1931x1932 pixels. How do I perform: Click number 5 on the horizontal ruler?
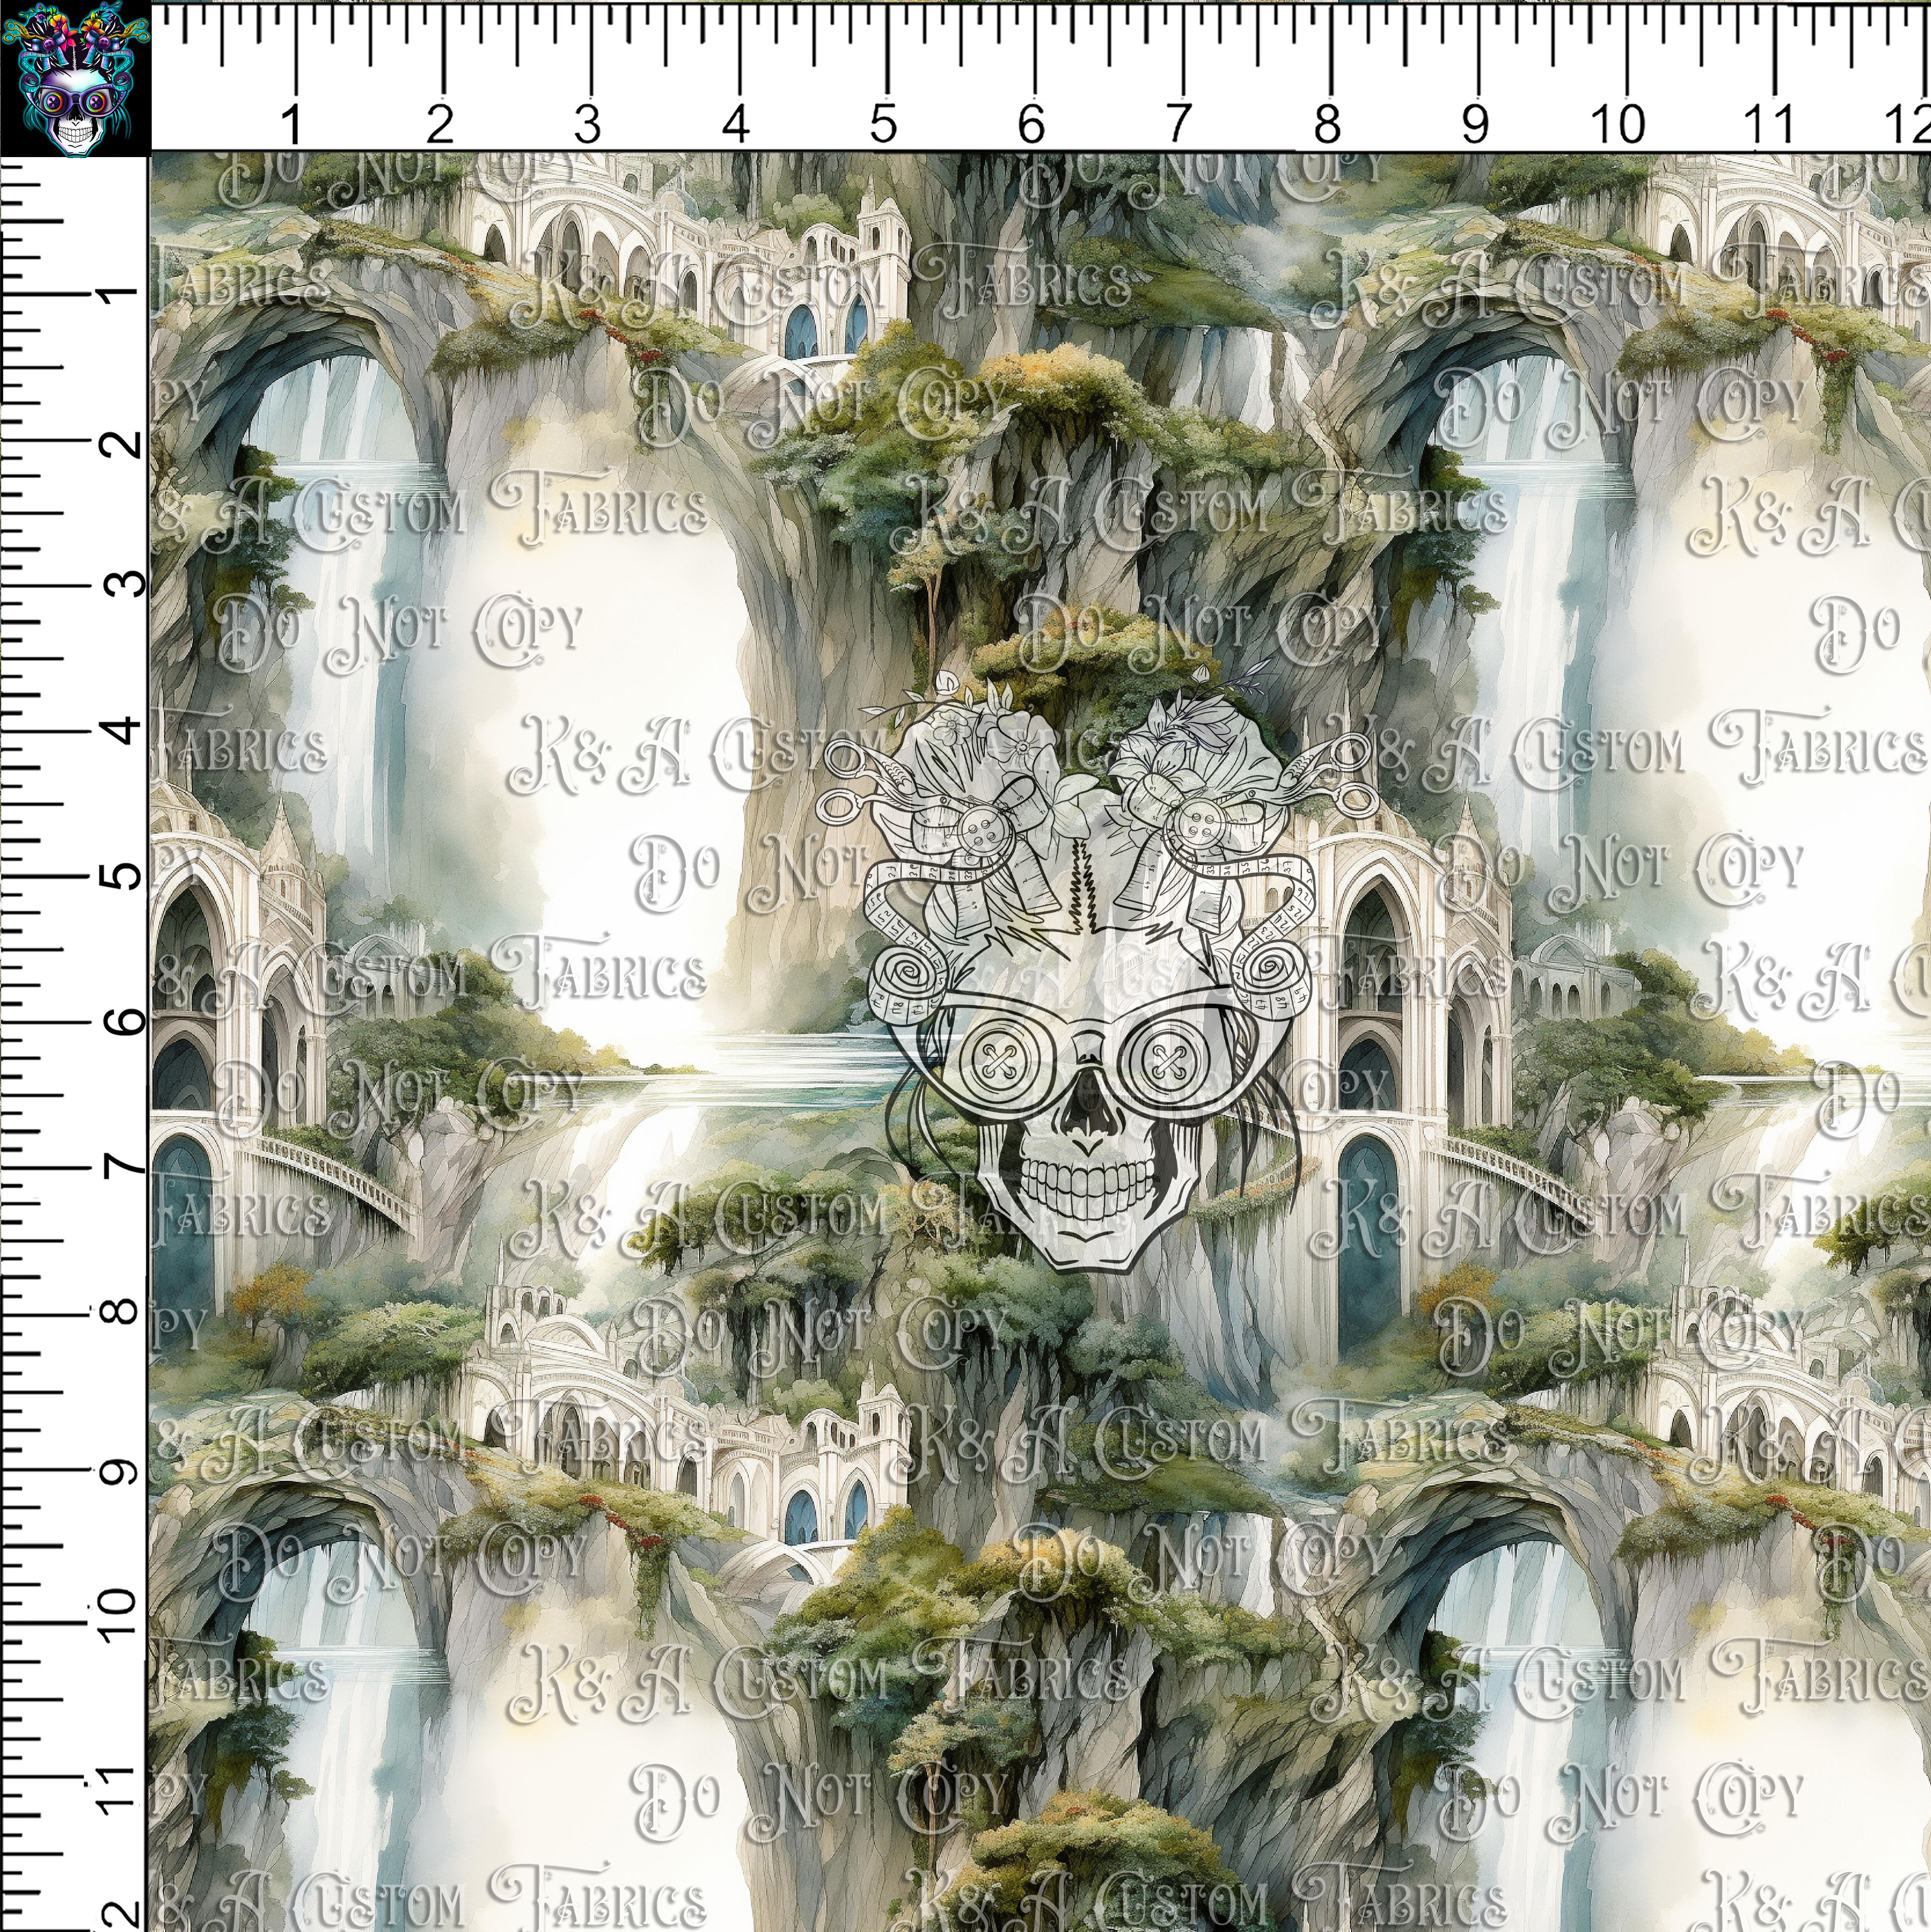click(883, 125)
